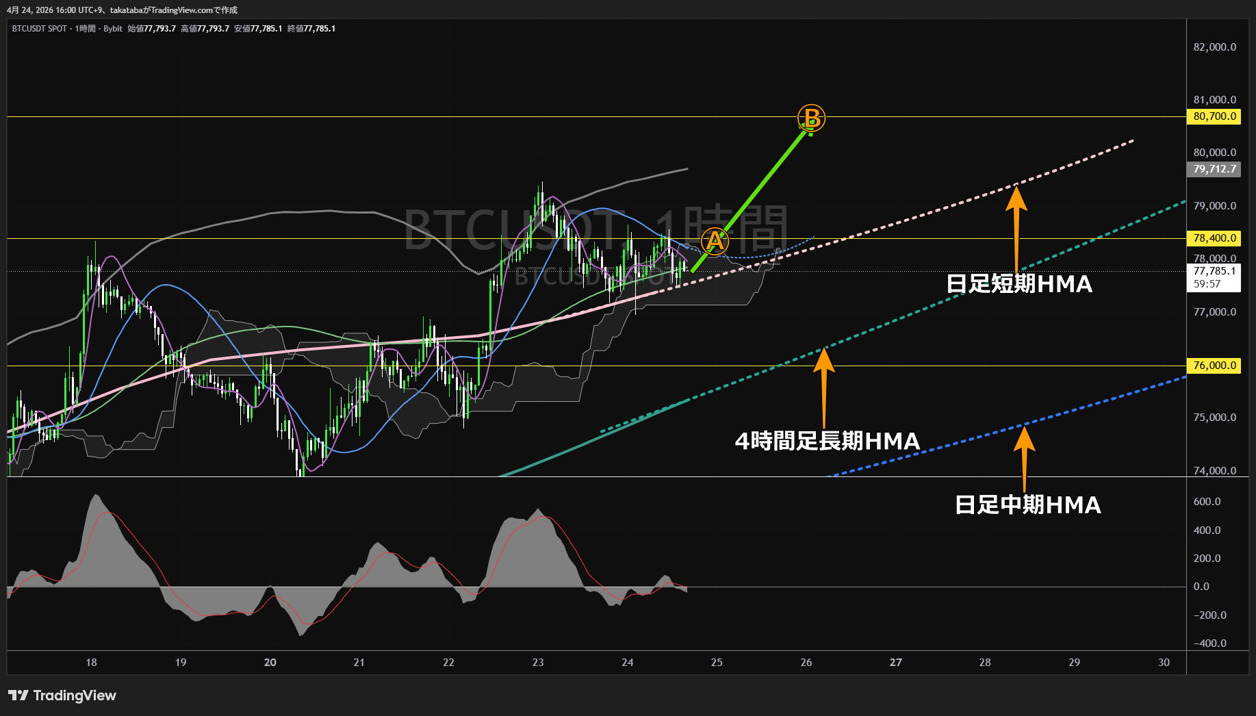
Task: Click 400.0 on the indicator scale
Action: (1207, 530)
